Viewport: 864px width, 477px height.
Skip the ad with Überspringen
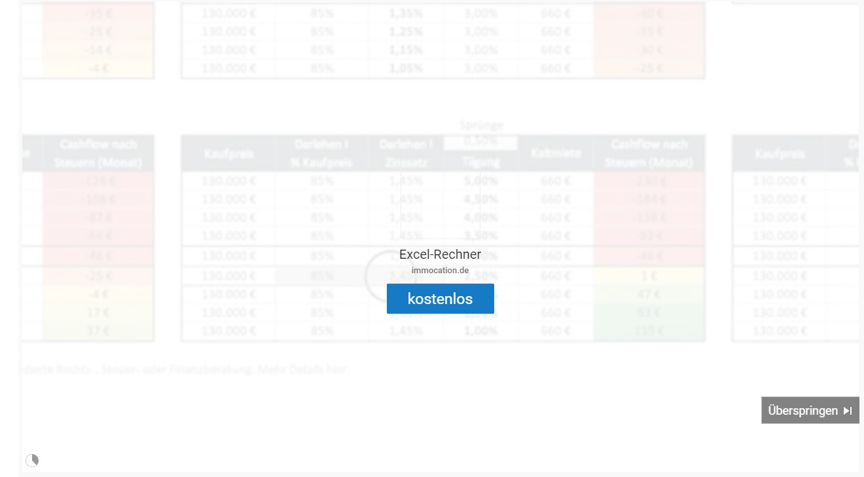pyautogui.click(x=810, y=410)
